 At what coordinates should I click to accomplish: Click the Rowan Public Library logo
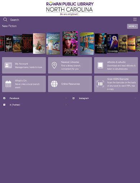pos(70,8)
